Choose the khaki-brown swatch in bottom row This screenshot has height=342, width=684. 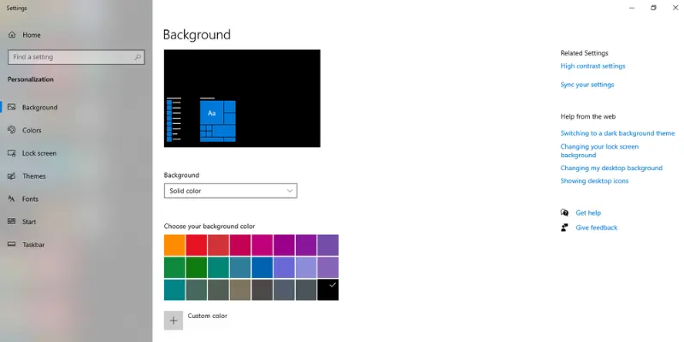pos(240,290)
